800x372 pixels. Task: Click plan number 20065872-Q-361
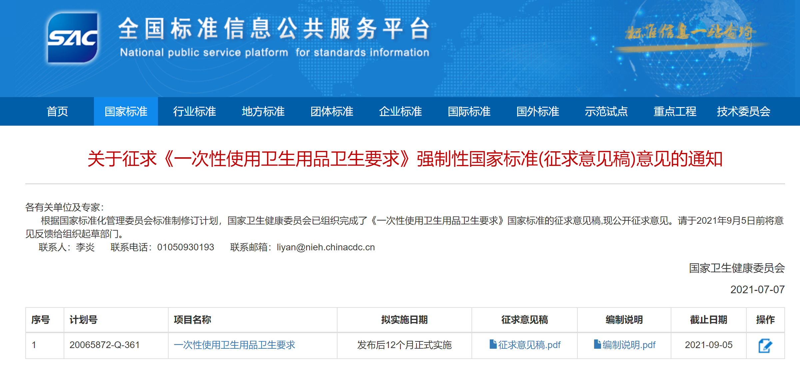click(x=105, y=345)
